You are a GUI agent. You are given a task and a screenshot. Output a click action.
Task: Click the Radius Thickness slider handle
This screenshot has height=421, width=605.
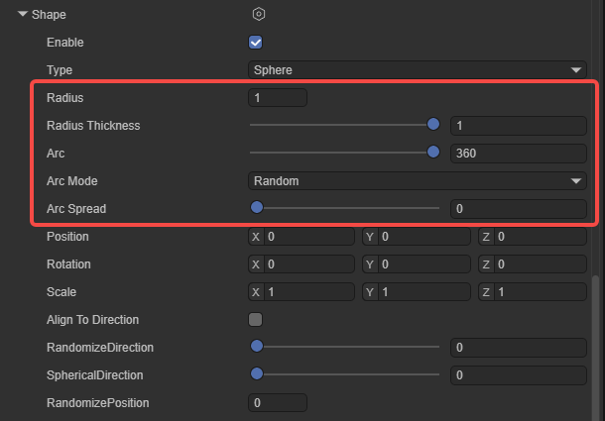432,125
